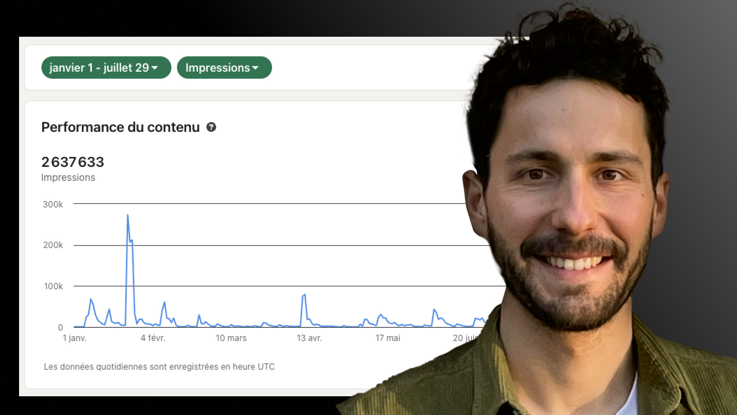Click the 200k gridline label
This screenshot has height=415, width=737.
coord(53,245)
